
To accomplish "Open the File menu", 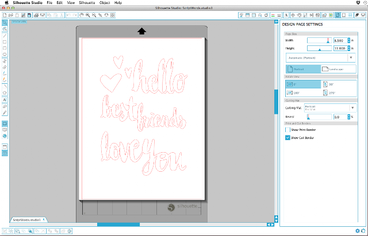I will [x=49, y=3].
